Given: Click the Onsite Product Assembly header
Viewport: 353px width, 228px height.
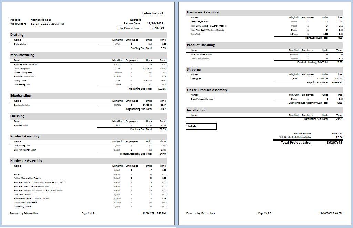Looking at the screenshot, I should point(207,90).
